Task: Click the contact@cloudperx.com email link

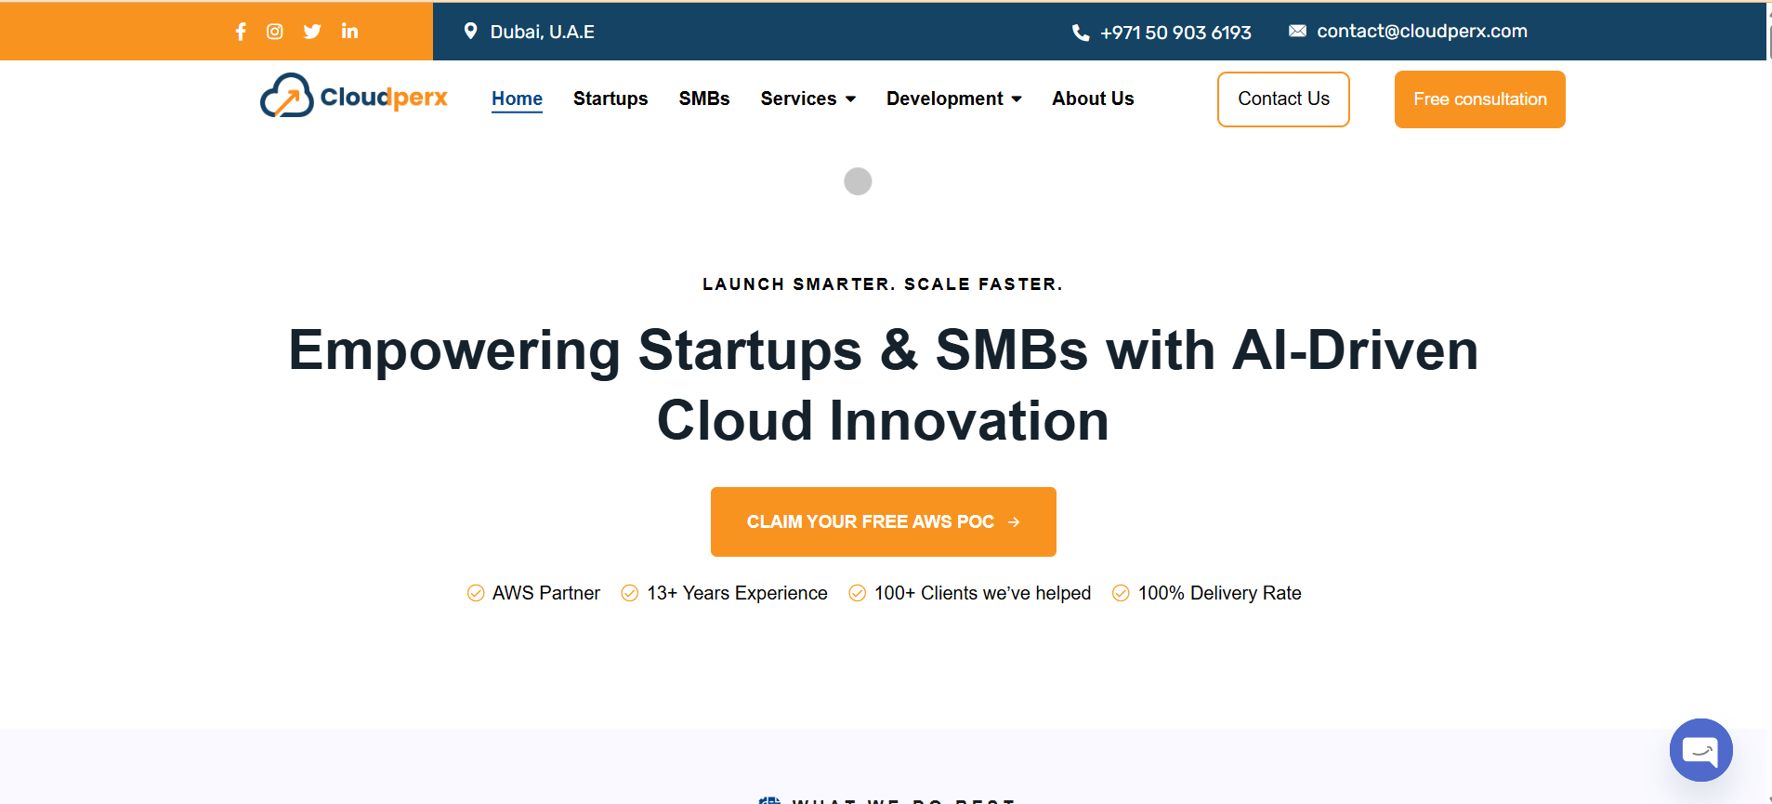Action: click(1422, 31)
